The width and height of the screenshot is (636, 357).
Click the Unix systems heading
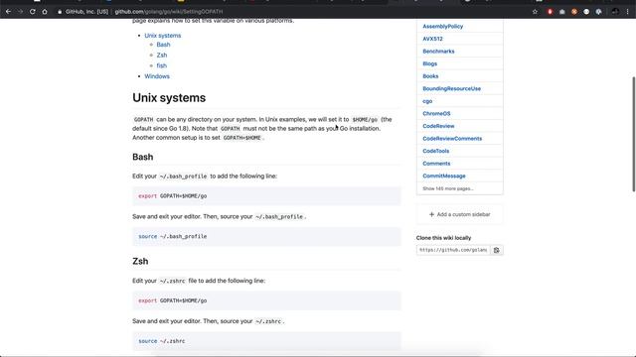click(169, 98)
